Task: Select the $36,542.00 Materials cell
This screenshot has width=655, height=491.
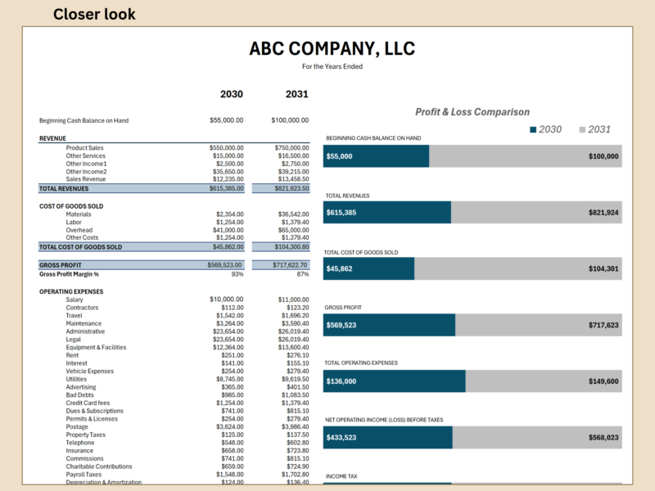Action: point(294,214)
